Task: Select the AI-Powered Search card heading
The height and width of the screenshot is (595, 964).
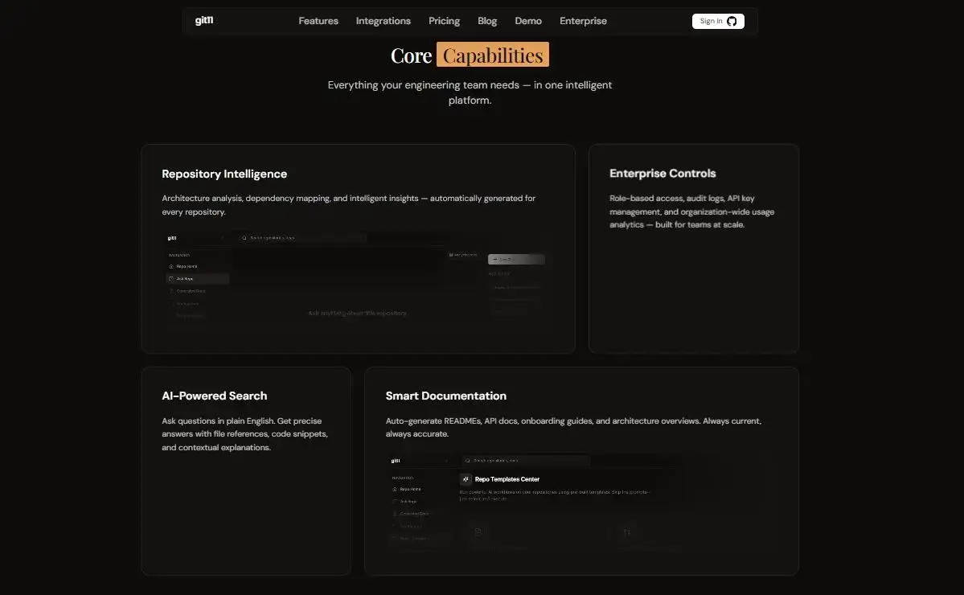Action: pos(215,396)
